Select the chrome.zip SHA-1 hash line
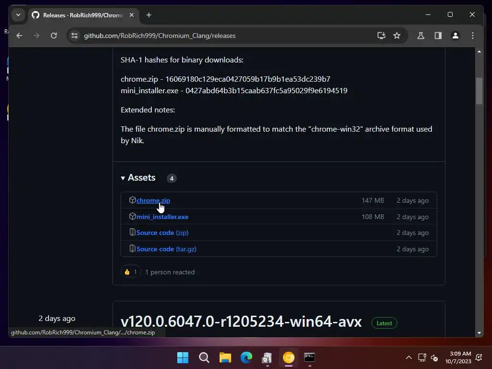Image resolution: width=492 pixels, height=369 pixels. pyautogui.click(x=225, y=79)
